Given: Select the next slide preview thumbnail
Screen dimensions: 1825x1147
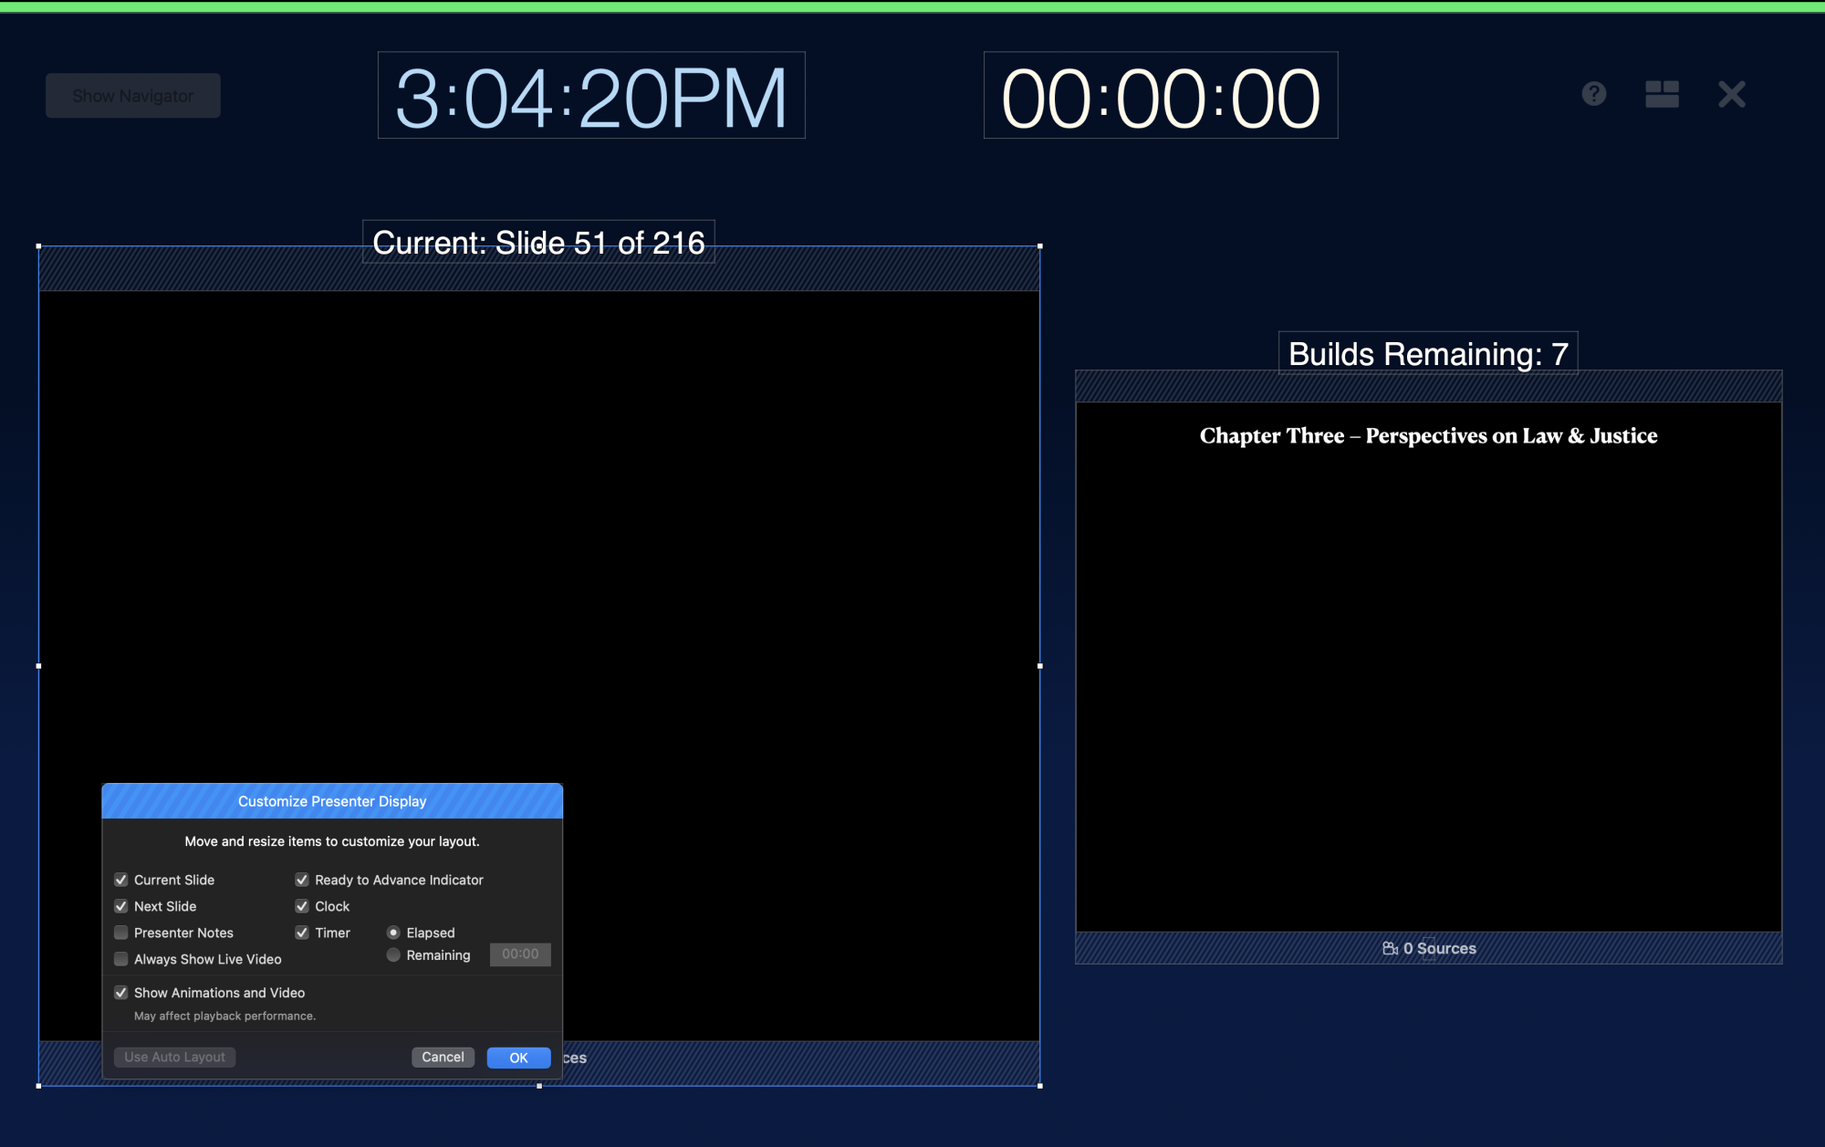Looking at the screenshot, I should pos(1428,666).
